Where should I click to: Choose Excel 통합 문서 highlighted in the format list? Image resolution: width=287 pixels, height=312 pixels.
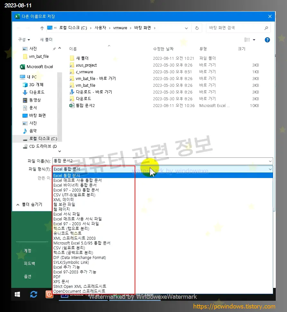tap(162, 175)
